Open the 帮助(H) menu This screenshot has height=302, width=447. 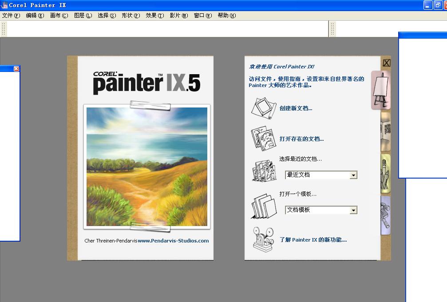tap(227, 16)
